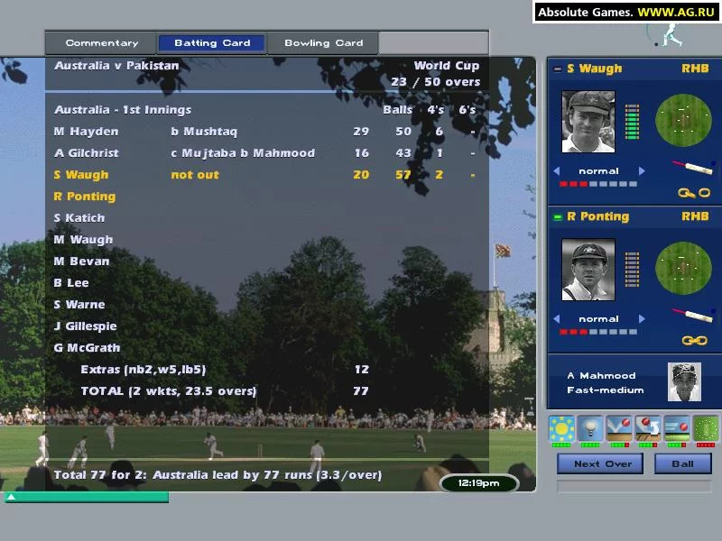The height and width of the screenshot is (541, 722).
Task: Click R Ponting's linked chain icon
Action: [x=694, y=341]
